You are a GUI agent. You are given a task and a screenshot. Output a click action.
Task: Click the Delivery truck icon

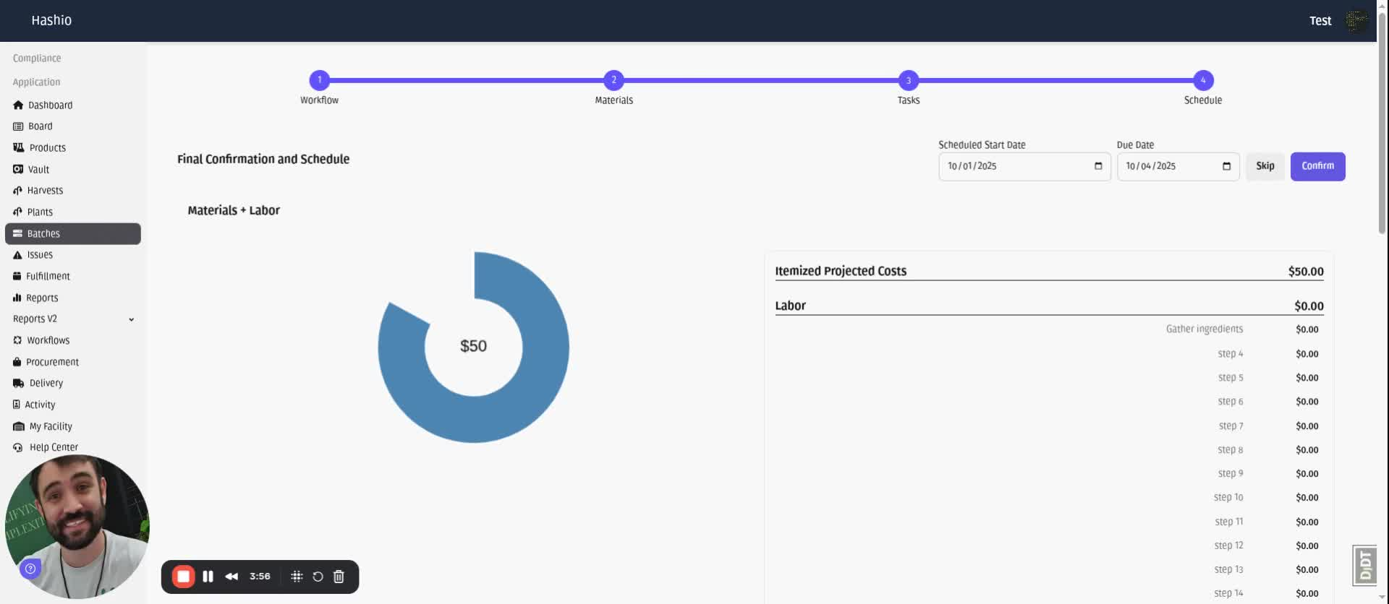(18, 383)
